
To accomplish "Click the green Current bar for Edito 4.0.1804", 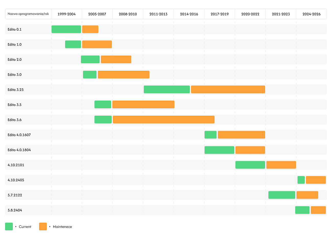I will [x=219, y=150].
